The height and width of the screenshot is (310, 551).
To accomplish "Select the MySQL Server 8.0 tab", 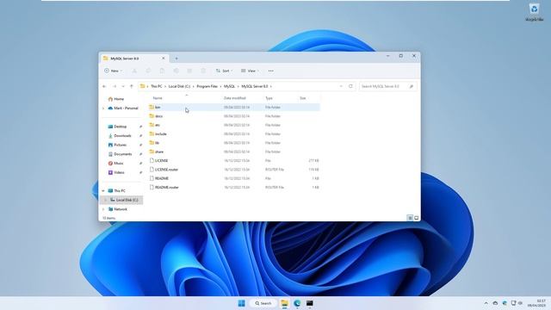I will pos(134,59).
